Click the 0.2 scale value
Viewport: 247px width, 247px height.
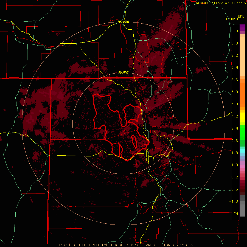[235, 177]
